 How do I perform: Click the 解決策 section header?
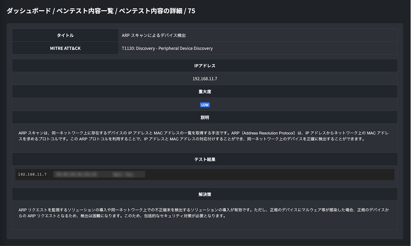pos(205,195)
